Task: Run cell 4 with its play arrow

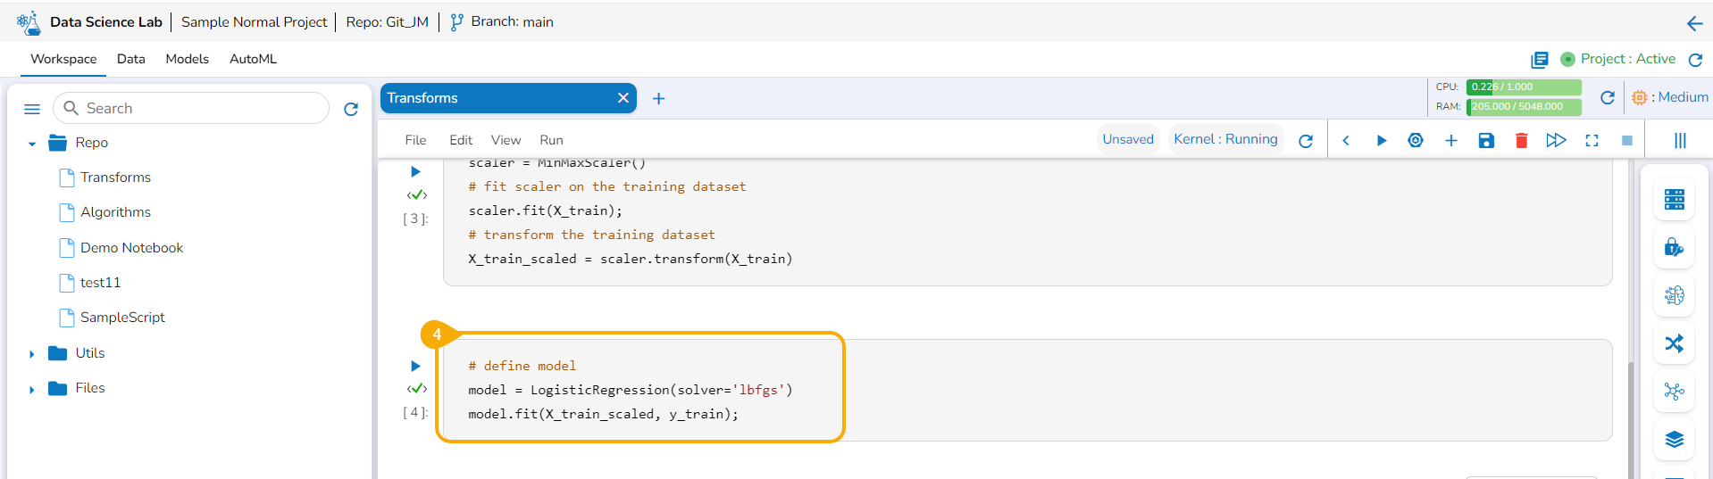Action: pyautogui.click(x=415, y=366)
